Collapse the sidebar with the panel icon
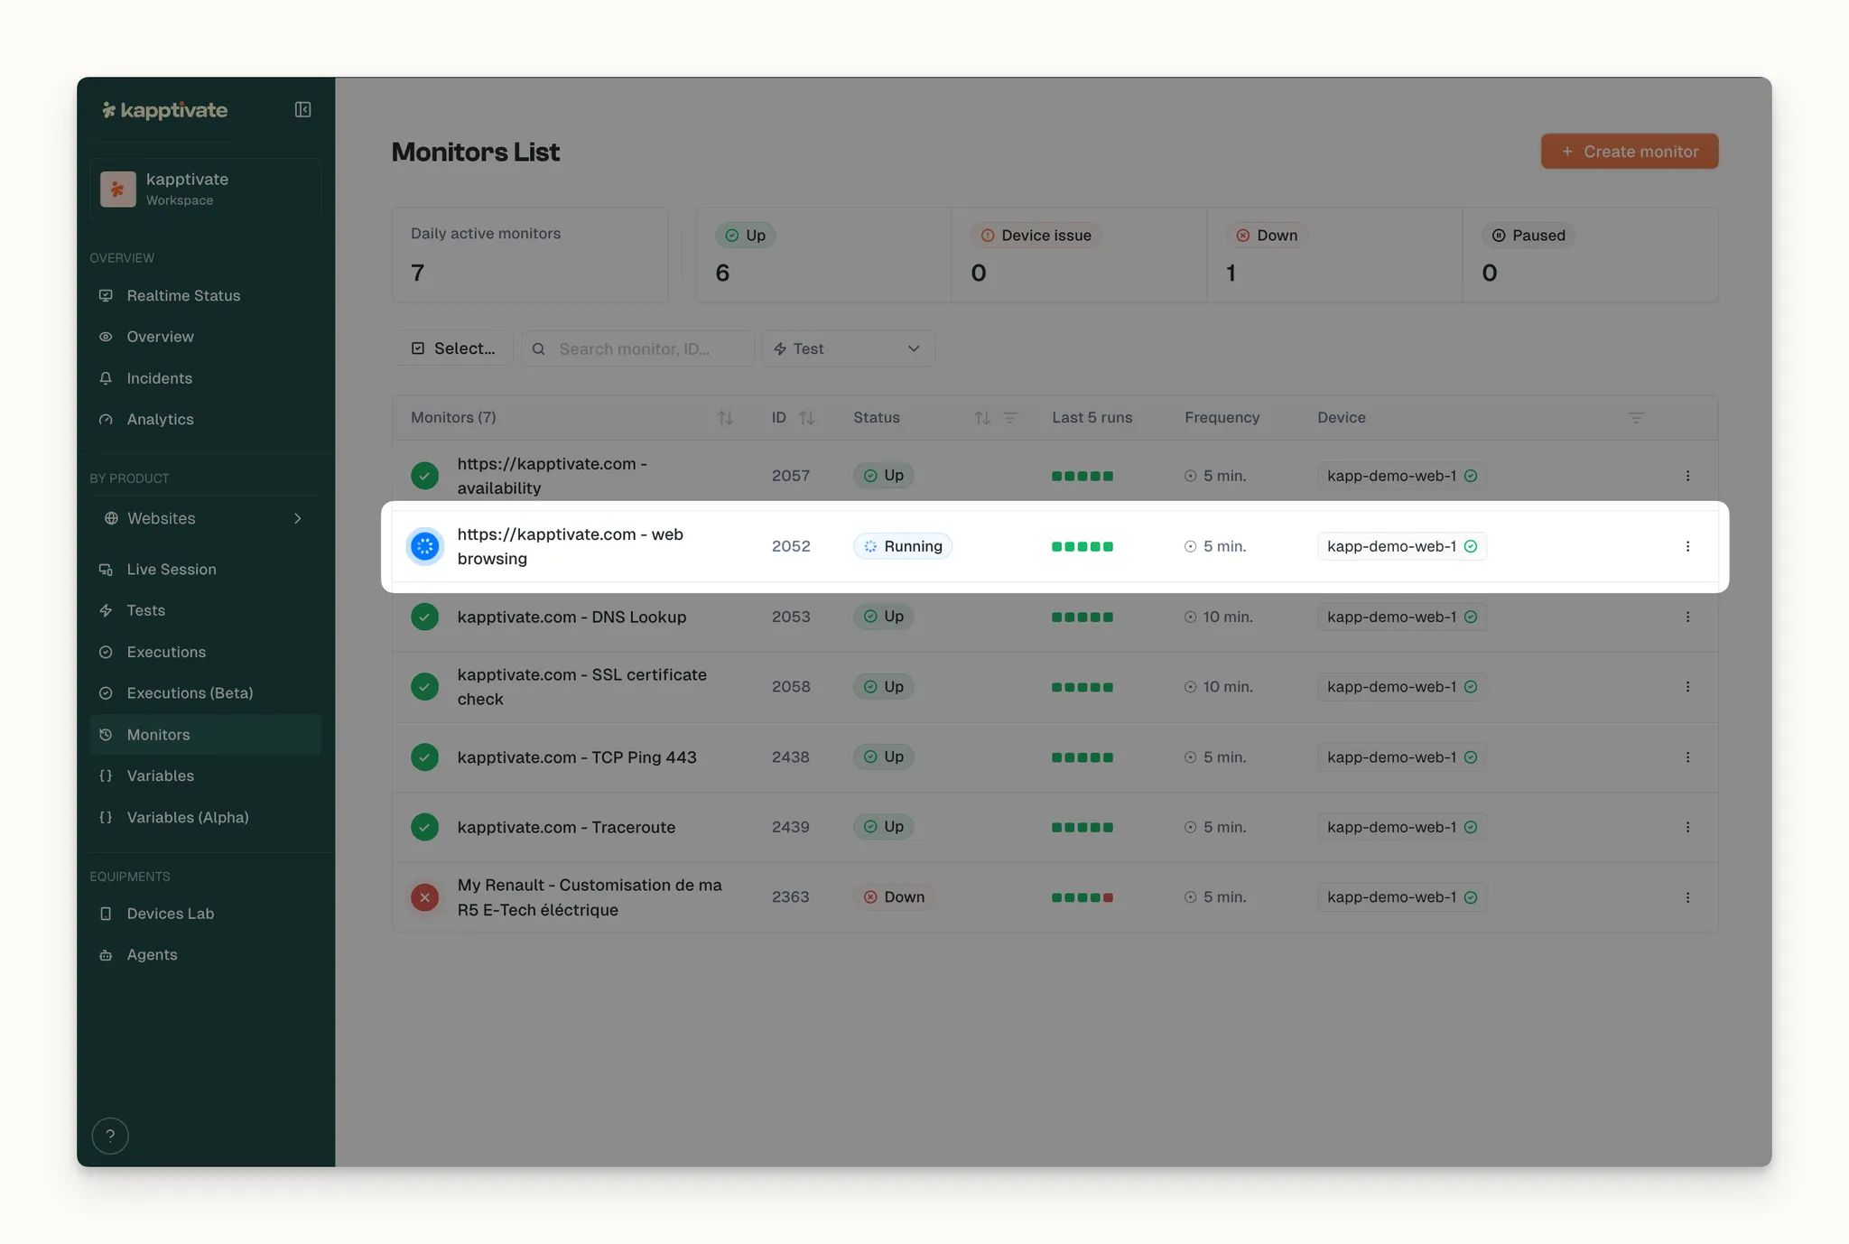The width and height of the screenshot is (1849, 1244). pyautogui.click(x=302, y=110)
